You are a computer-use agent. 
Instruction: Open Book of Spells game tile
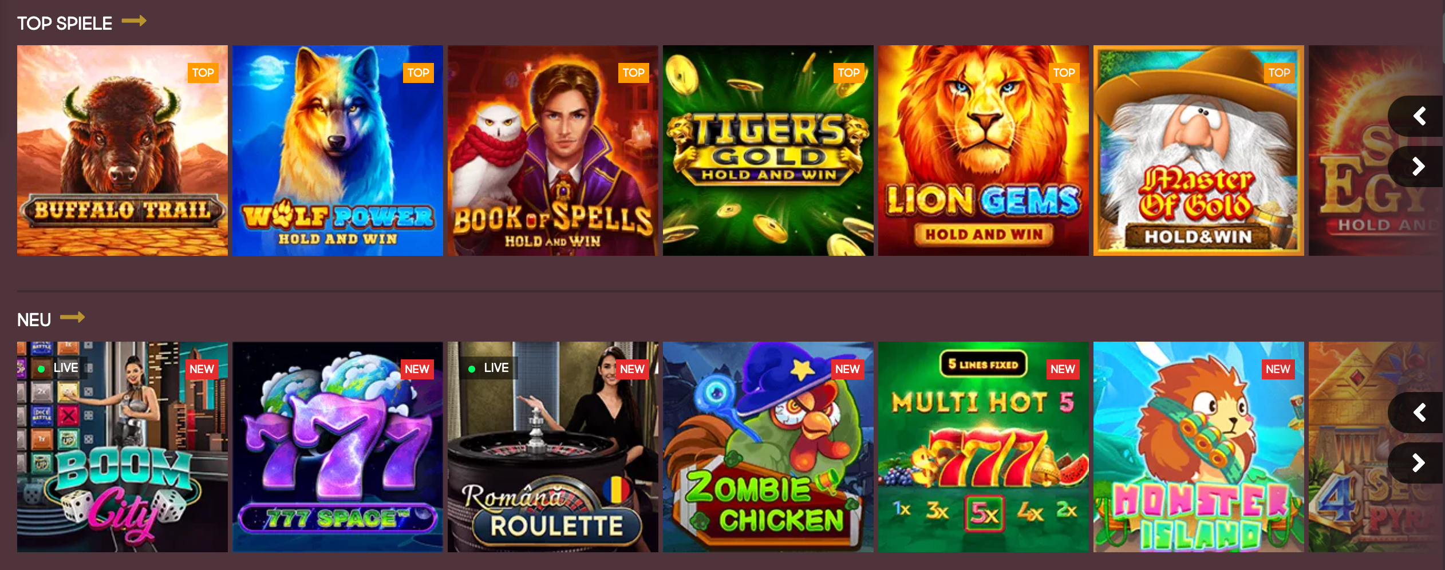pyautogui.click(x=553, y=151)
